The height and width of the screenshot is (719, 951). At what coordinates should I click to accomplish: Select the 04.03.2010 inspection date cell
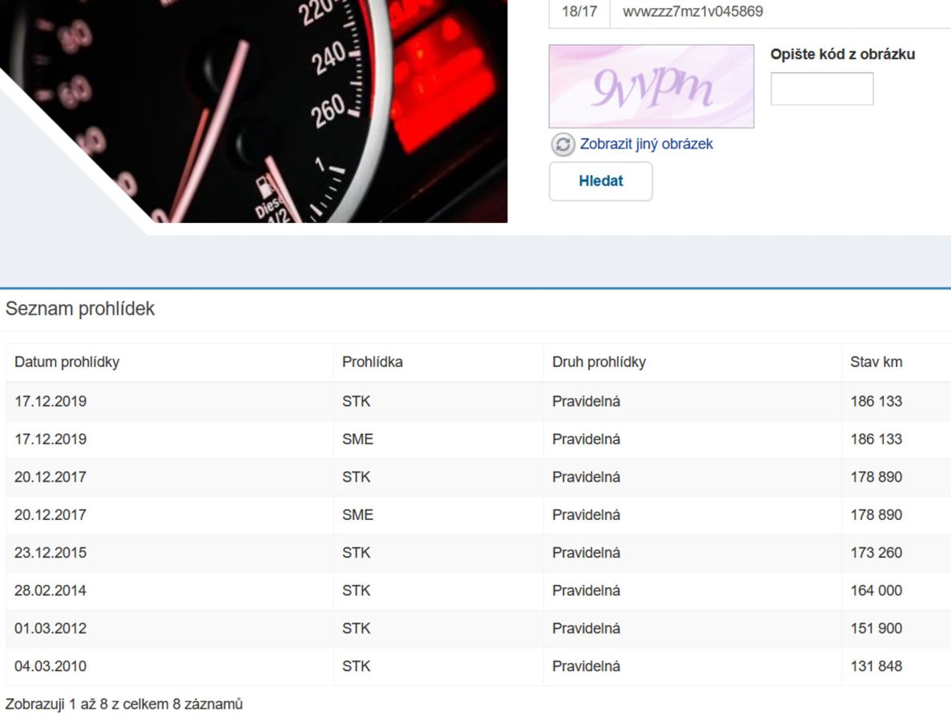tap(50, 666)
